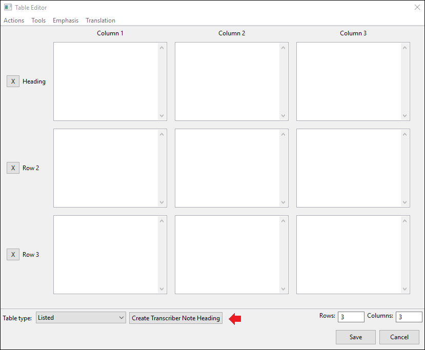This screenshot has width=425, height=350.
Task: Open the Emphasis menu
Action: (66, 20)
